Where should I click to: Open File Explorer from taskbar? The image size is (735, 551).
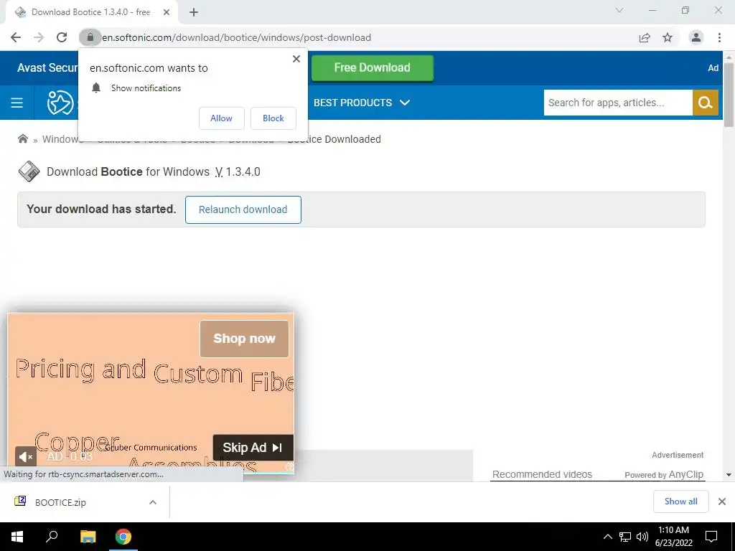click(x=88, y=537)
